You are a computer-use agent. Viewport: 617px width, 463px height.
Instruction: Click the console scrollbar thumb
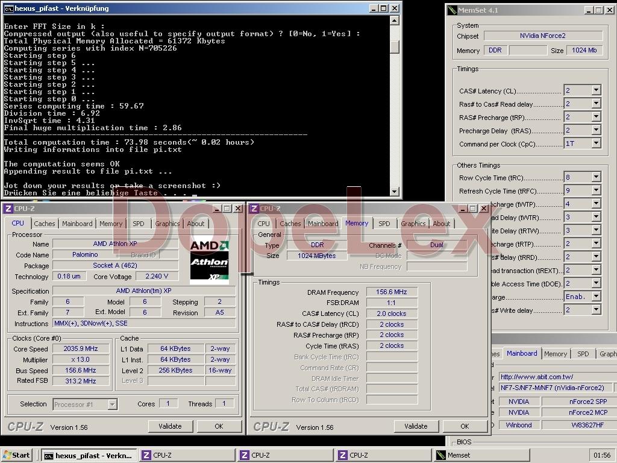[x=395, y=47]
